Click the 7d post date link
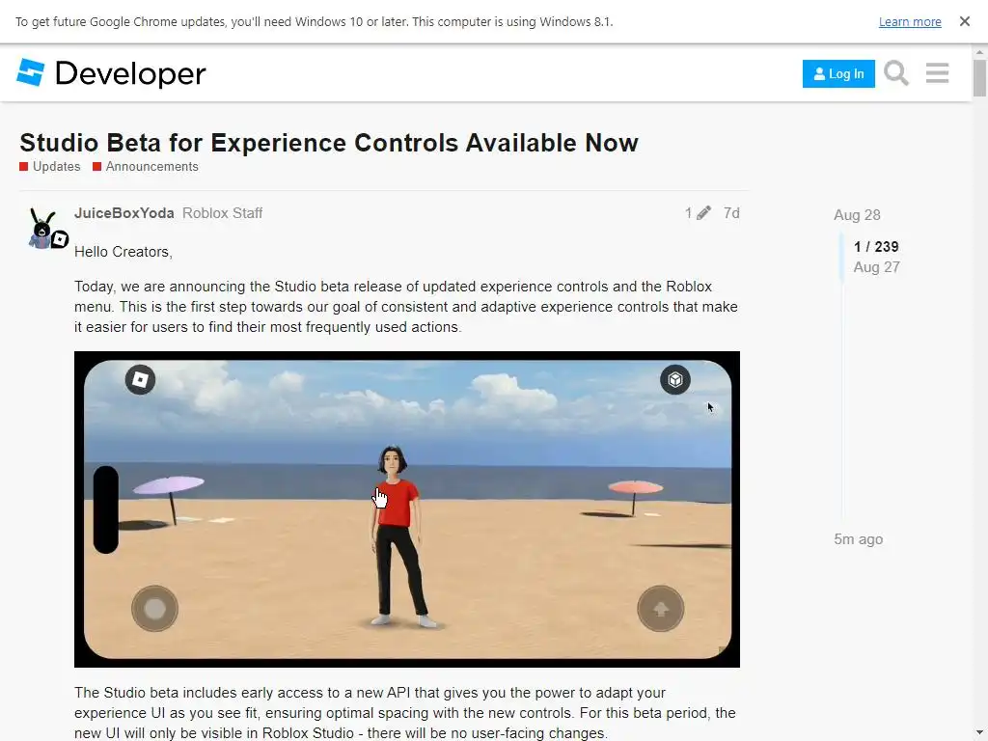This screenshot has width=988, height=741. click(731, 213)
